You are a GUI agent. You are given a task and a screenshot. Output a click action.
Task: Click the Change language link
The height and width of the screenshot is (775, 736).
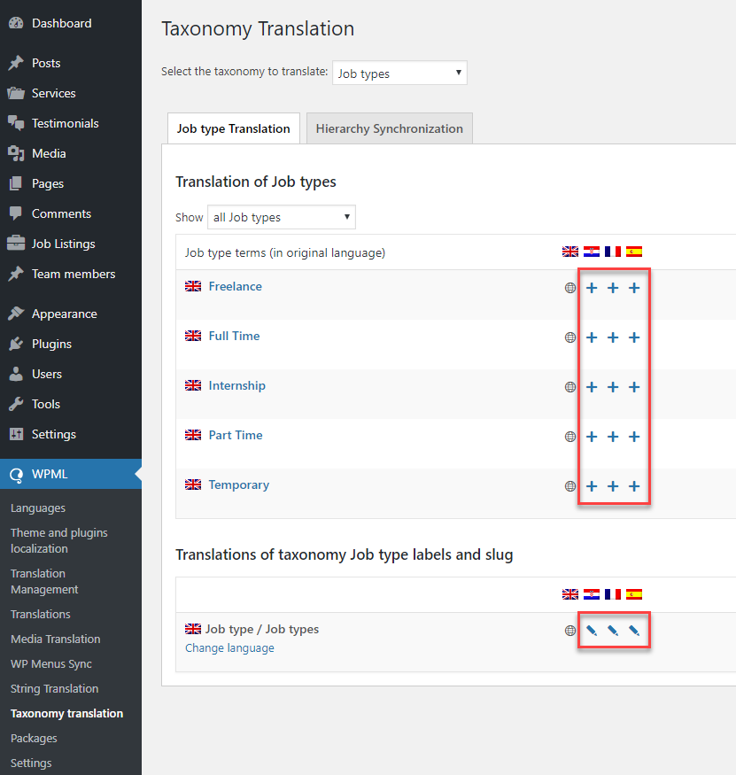tap(229, 648)
